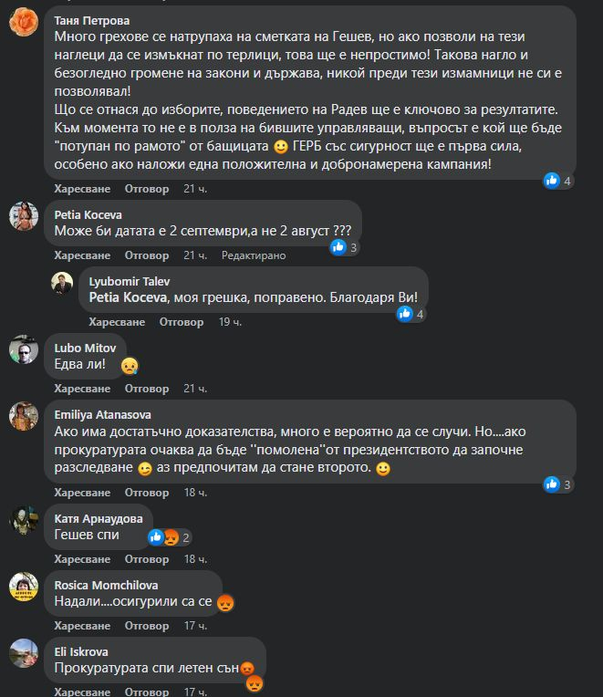
Task: Open Lubo Mitov's avatar
Action: (x=24, y=349)
